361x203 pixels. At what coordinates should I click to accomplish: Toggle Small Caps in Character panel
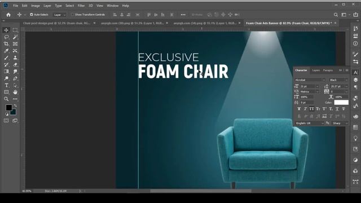318,109
